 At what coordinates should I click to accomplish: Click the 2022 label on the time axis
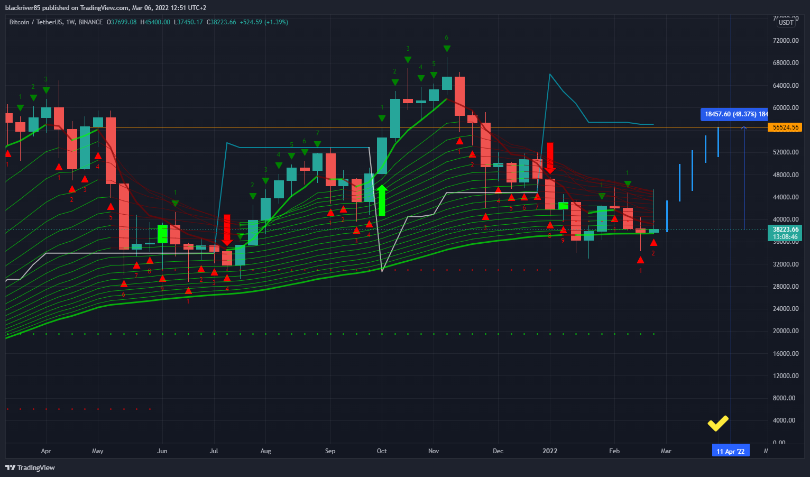[550, 451]
